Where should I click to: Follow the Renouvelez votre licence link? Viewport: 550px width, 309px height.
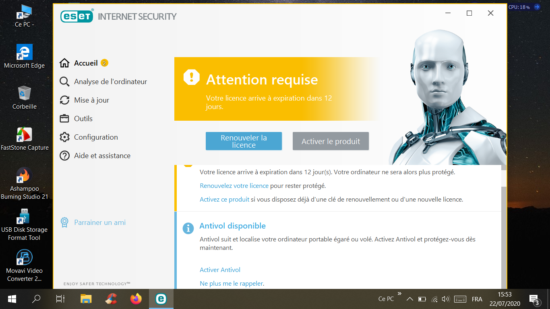[234, 186]
